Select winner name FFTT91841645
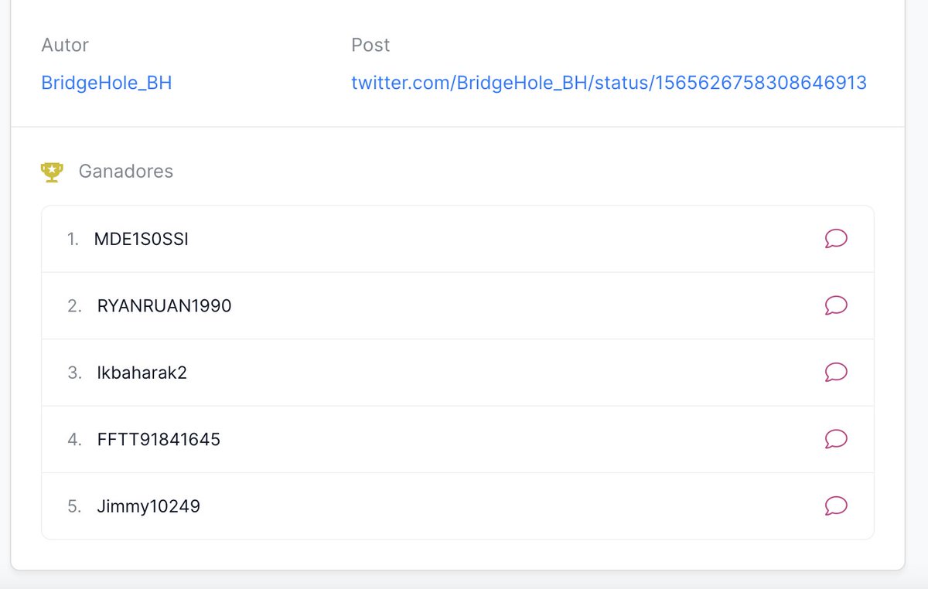 (159, 440)
